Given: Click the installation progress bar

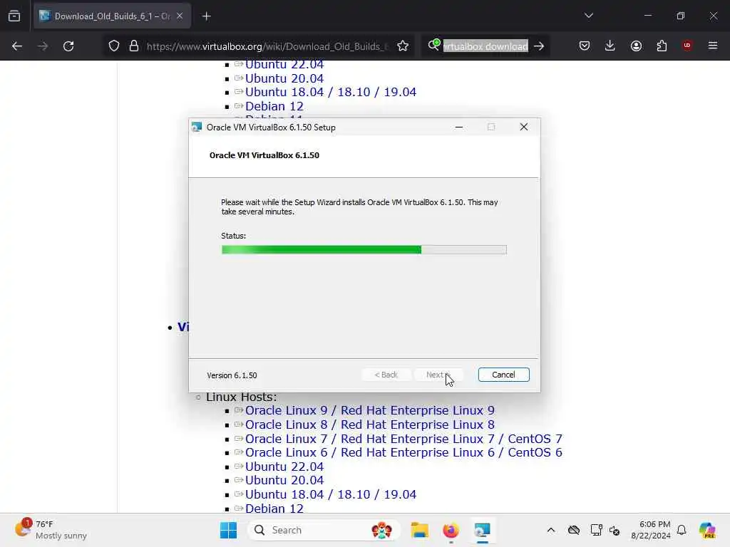Looking at the screenshot, I should (x=364, y=250).
